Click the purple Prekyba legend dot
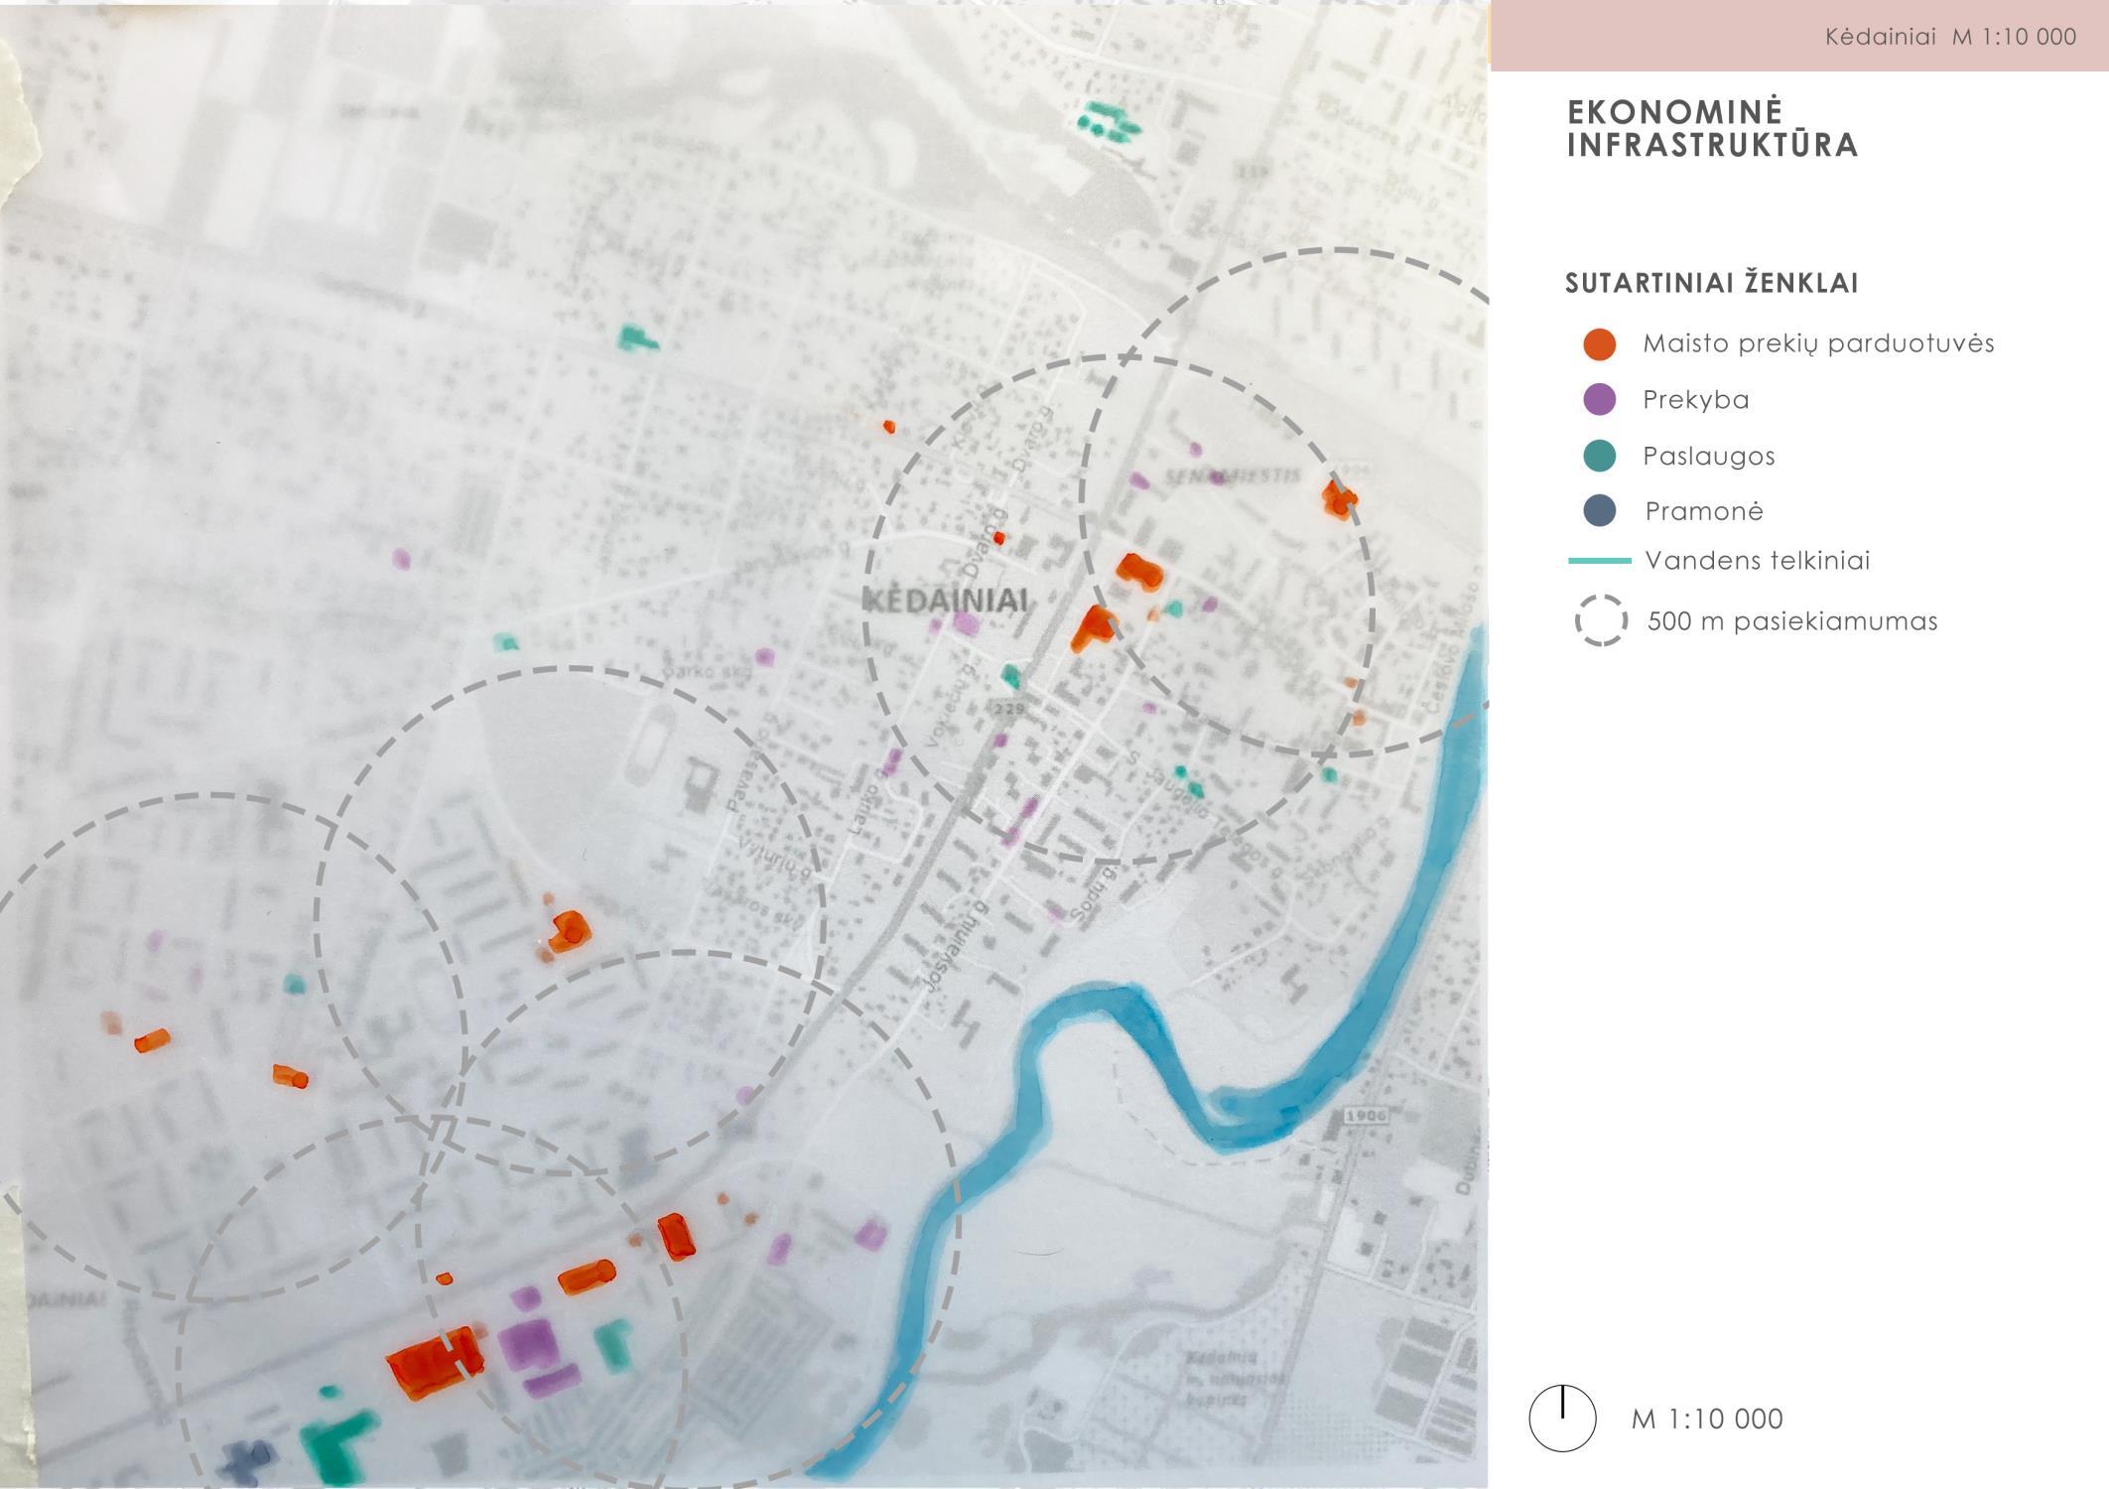2109x1489 pixels. [x=1599, y=400]
